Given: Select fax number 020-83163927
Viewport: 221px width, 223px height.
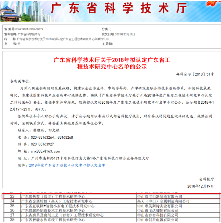Looking at the screenshot, I should point(42,144).
